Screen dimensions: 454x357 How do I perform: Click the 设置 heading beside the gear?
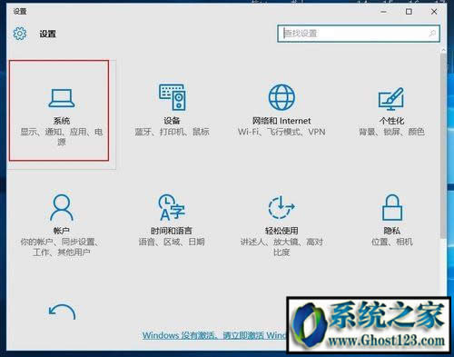(47, 34)
